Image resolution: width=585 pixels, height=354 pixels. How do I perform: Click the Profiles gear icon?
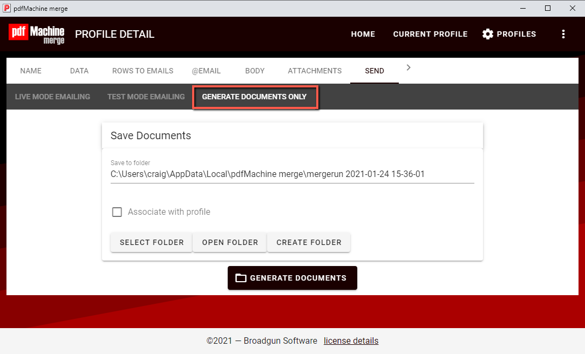point(488,34)
